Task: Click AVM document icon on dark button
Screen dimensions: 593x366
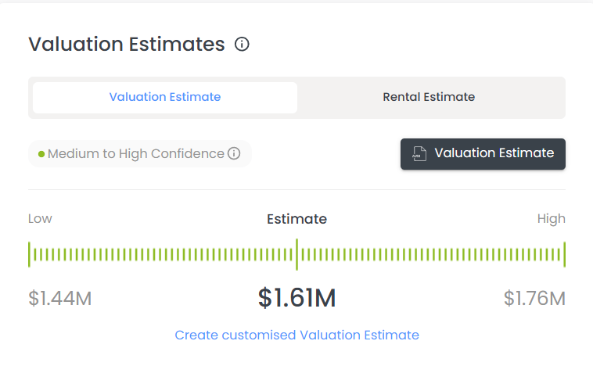Action: (420, 154)
